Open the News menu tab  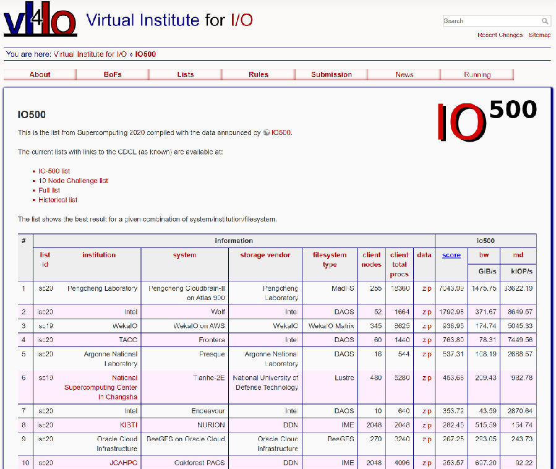tap(404, 74)
